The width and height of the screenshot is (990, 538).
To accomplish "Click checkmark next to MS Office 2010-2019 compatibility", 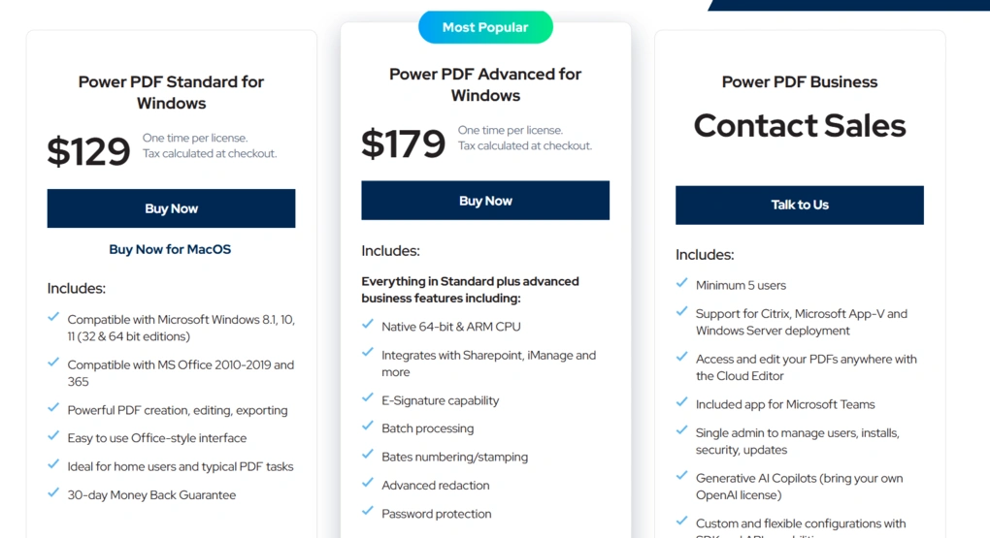I will click(x=53, y=364).
